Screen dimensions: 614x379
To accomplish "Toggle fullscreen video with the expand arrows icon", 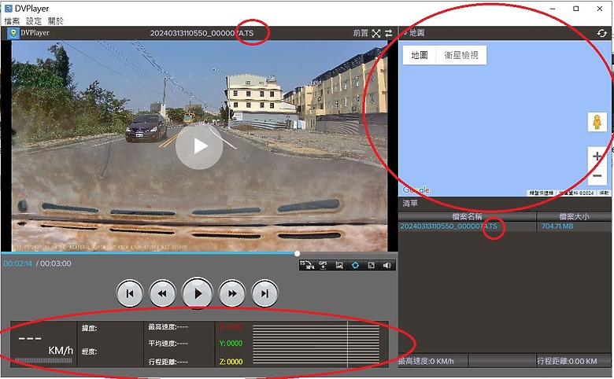I will pyautogui.click(x=376, y=33).
